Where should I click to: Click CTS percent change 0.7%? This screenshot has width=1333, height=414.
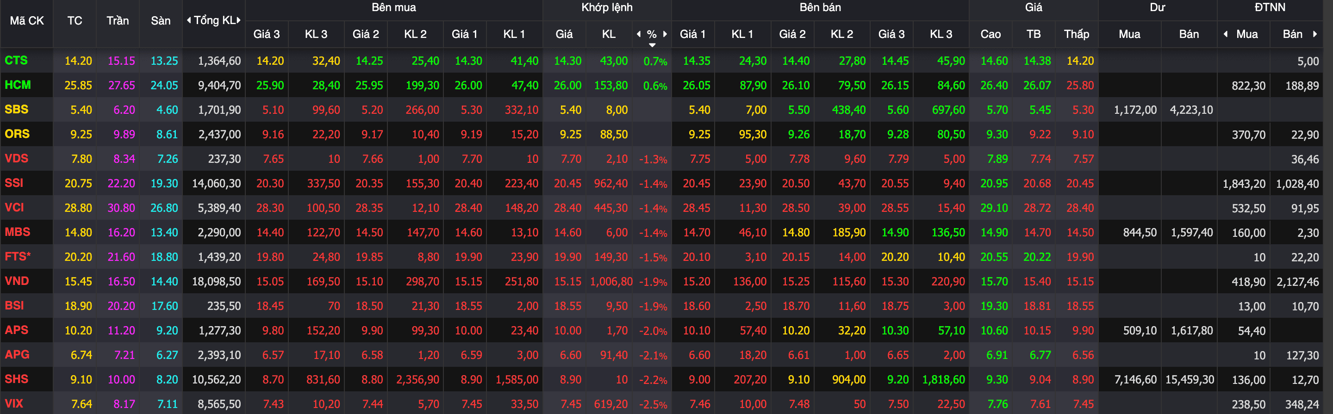click(655, 62)
